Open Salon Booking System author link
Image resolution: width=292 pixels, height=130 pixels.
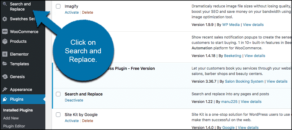244,81
